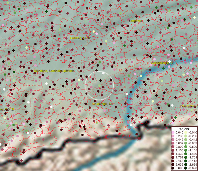Click the 0.442 legend value text
This screenshot has width=198, height=171.
tap(179, 139)
